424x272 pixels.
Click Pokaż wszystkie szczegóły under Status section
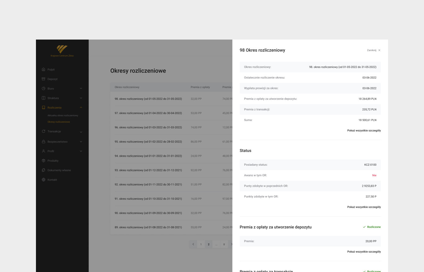pyautogui.click(x=364, y=207)
